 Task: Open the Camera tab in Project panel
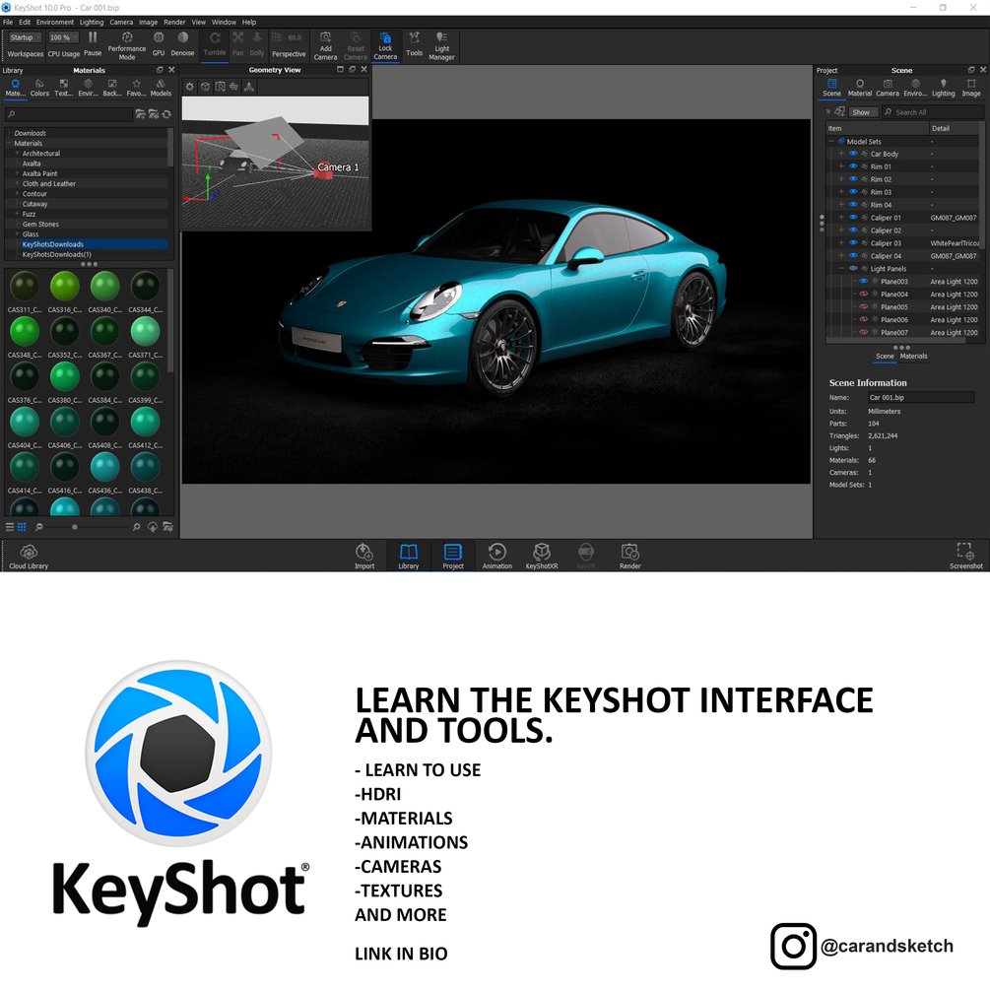[888, 88]
